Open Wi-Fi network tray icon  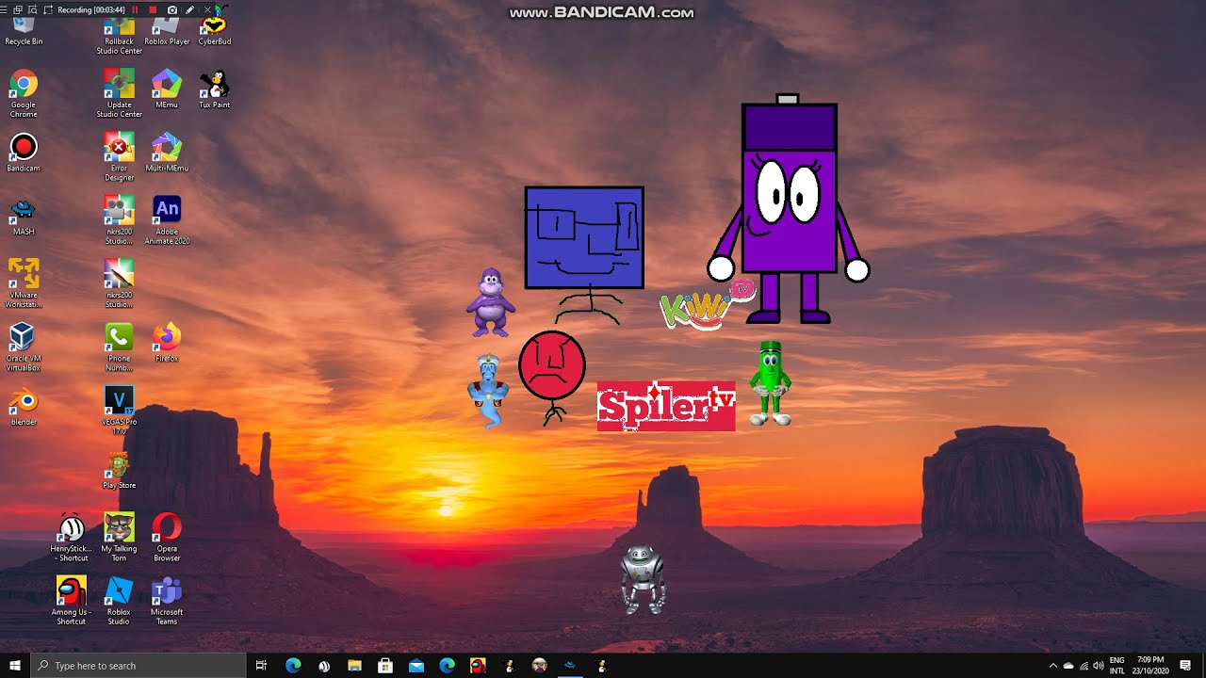pos(1084,666)
